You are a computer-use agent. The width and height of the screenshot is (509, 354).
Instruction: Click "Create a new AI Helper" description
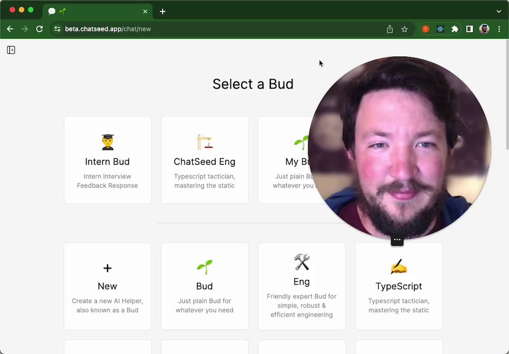click(x=108, y=305)
